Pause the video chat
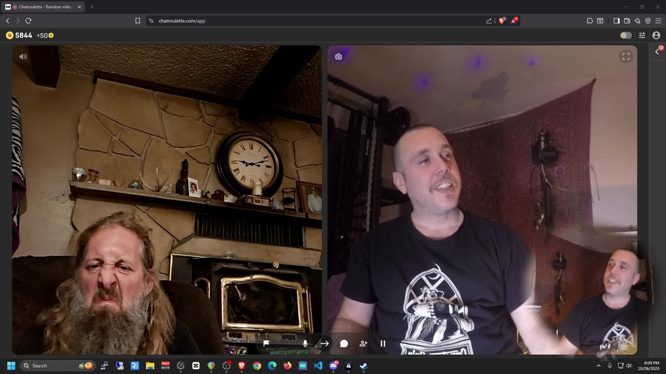666x374 pixels. pyautogui.click(x=383, y=343)
